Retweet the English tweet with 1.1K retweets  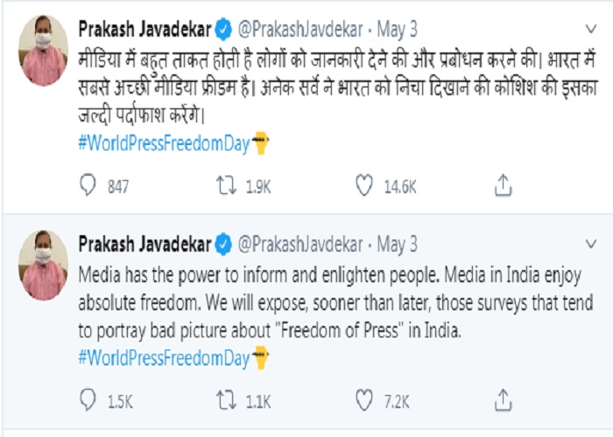pos(225,400)
